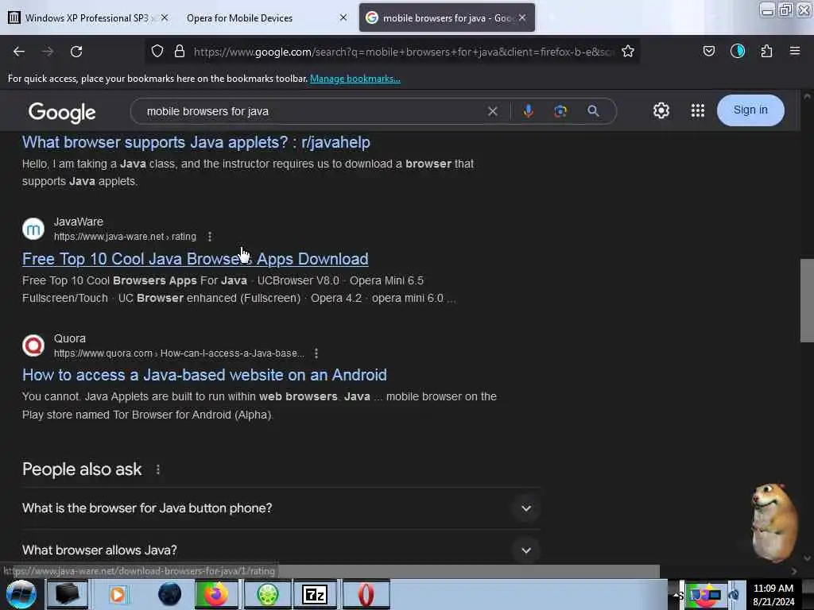Click the forward navigation arrow
This screenshot has height=610, width=814.
[x=48, y=52]
